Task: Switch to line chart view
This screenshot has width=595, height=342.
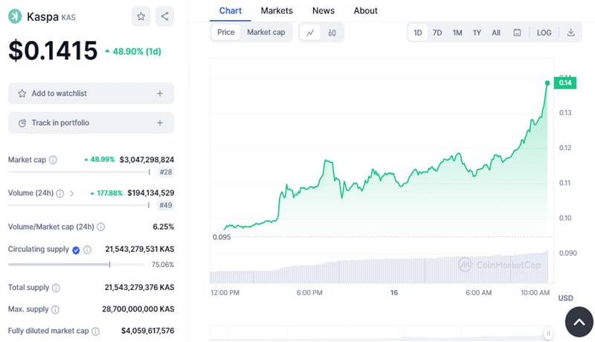Action: pyautogui.click(x=310, y=33)
